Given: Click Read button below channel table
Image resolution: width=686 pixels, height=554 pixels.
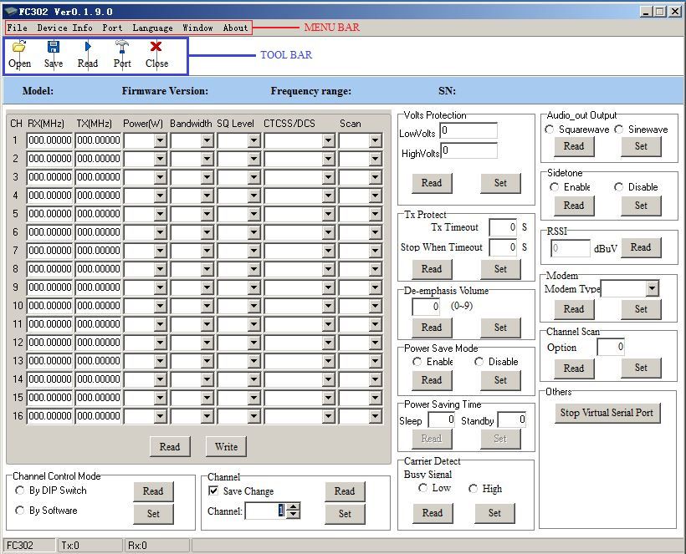Looking at the screenshot, I should (x=170, y=446).
